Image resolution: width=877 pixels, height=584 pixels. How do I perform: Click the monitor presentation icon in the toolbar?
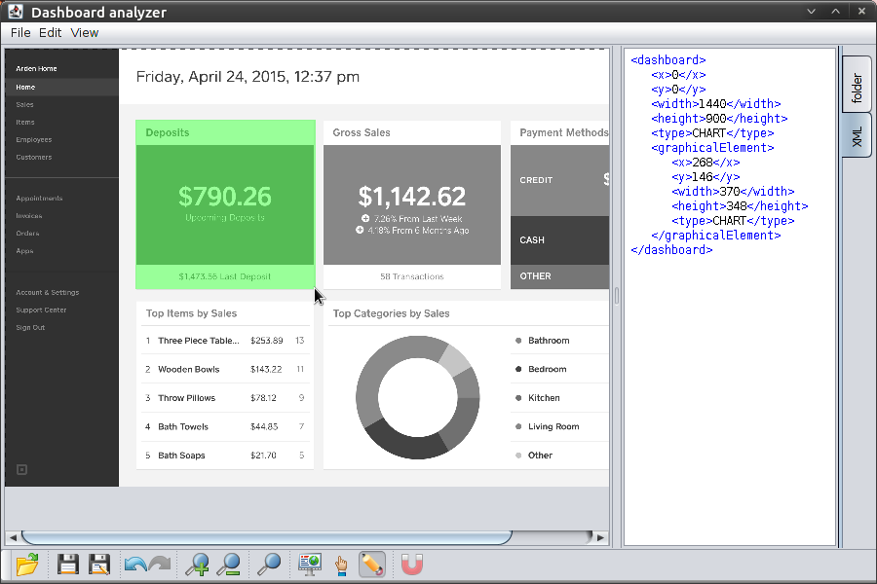[310, 564]
